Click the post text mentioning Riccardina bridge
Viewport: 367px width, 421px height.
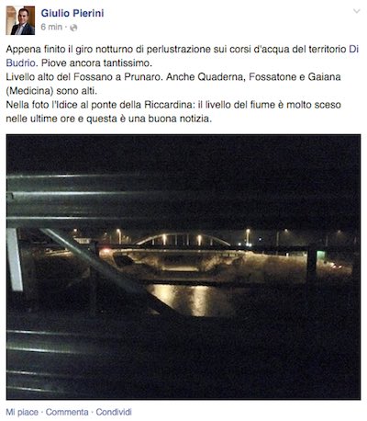pyautogui.click(x=173, y=105)
